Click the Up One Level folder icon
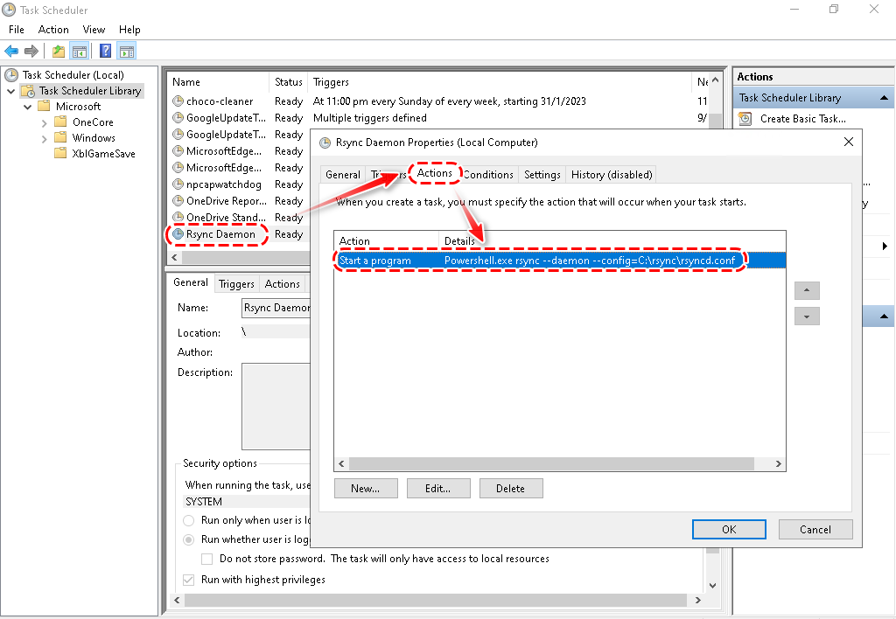 pyautogui.click(x=58, y=52)
